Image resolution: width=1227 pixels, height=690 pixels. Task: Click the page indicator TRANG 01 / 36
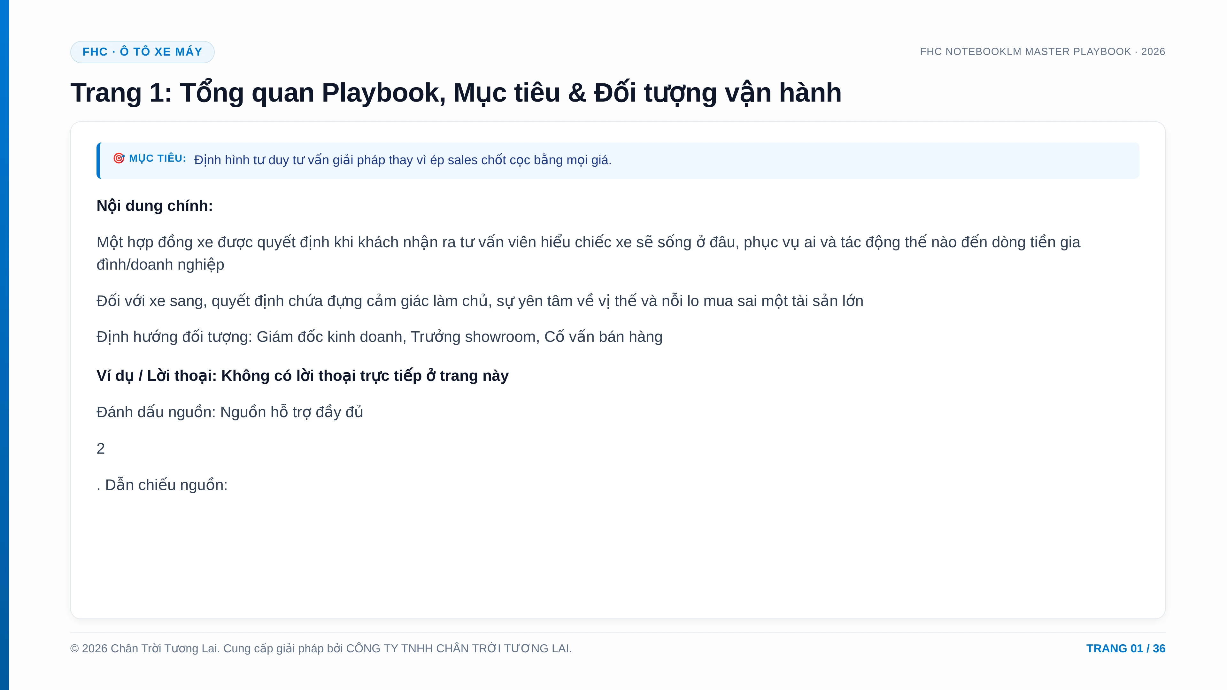[x=1125, y=648]
